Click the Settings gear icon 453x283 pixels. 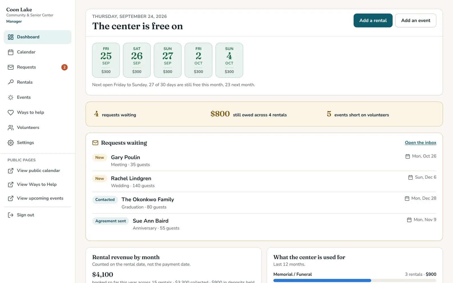click(11, 143)
